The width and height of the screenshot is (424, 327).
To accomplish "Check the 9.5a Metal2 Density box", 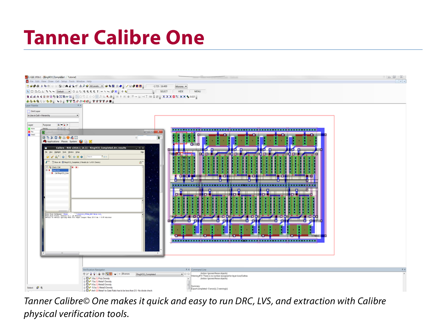I will pyautogui.click(x=87, y=284).
